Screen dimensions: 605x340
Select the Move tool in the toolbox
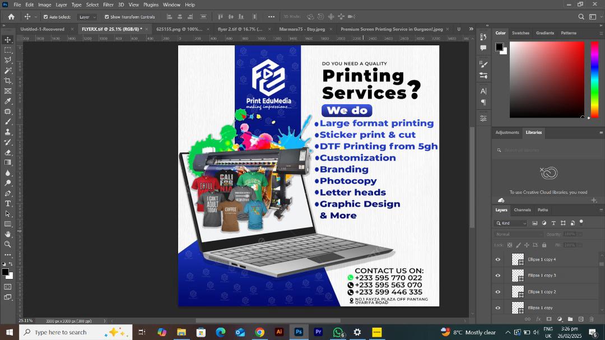point(8,40)
